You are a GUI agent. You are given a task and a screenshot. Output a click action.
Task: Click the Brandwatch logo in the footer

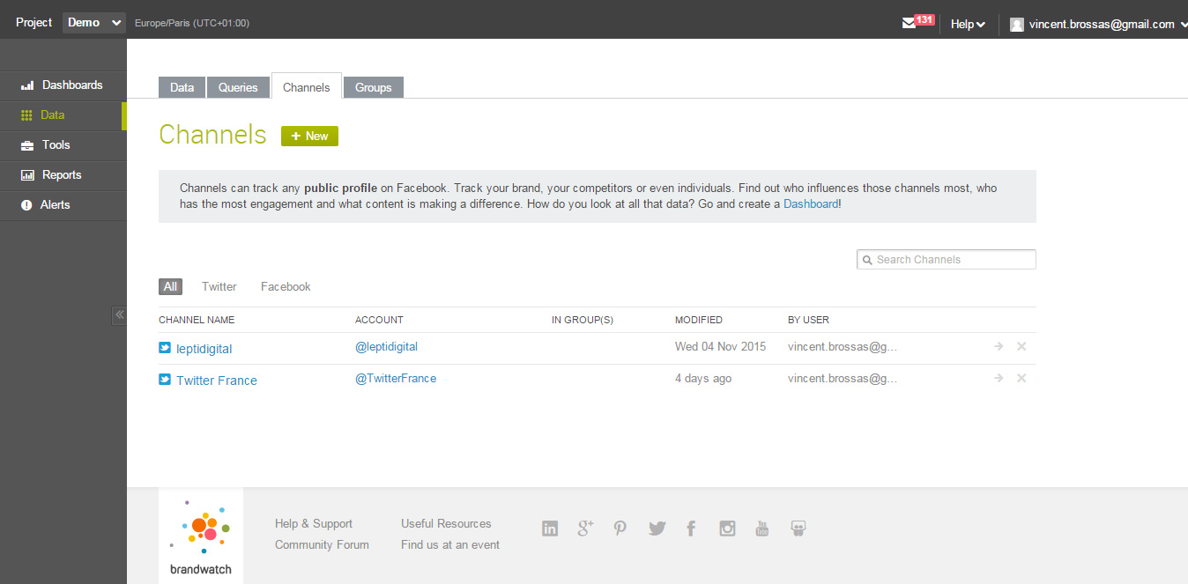(201, 536)
